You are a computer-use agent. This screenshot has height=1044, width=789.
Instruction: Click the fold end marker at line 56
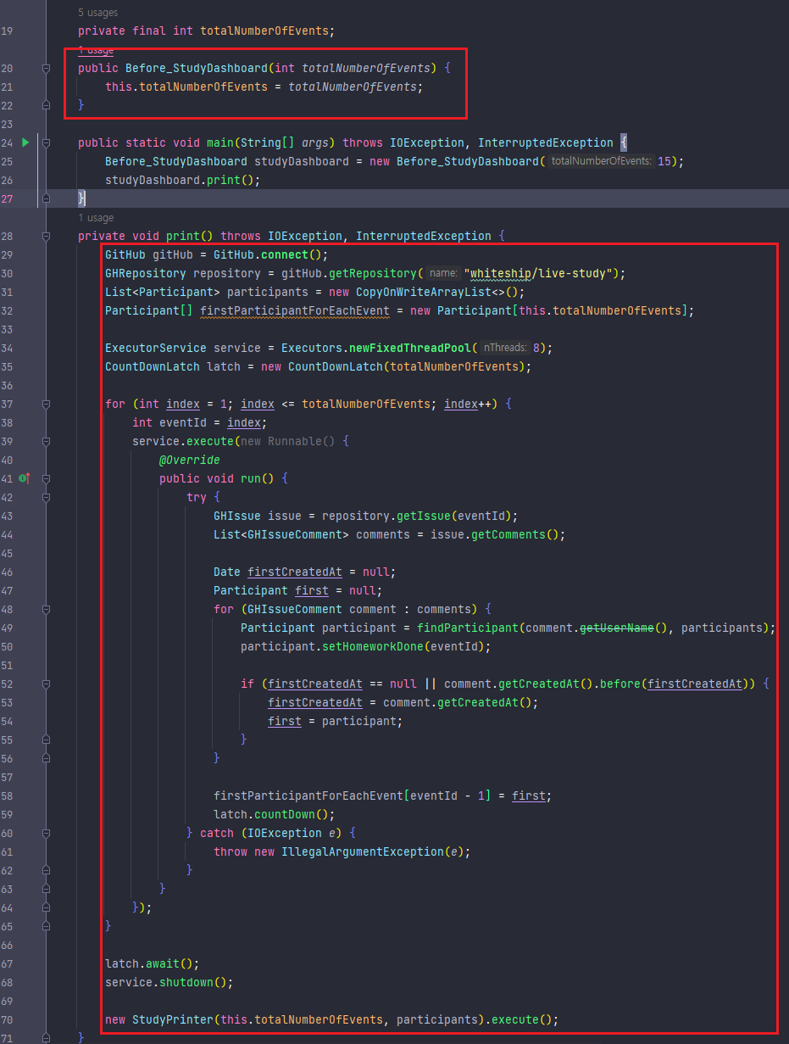(x=47, y=758)
